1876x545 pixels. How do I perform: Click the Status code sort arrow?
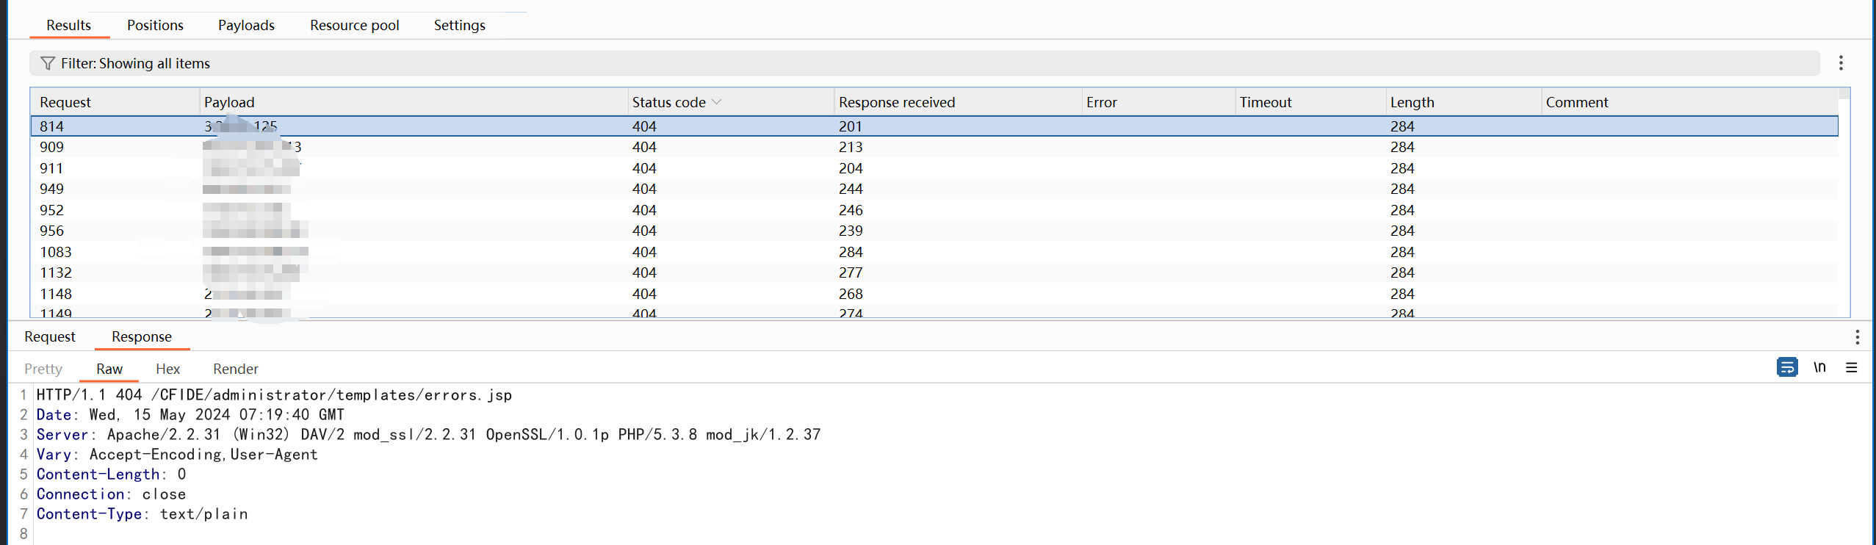click(x=717, y=102)
